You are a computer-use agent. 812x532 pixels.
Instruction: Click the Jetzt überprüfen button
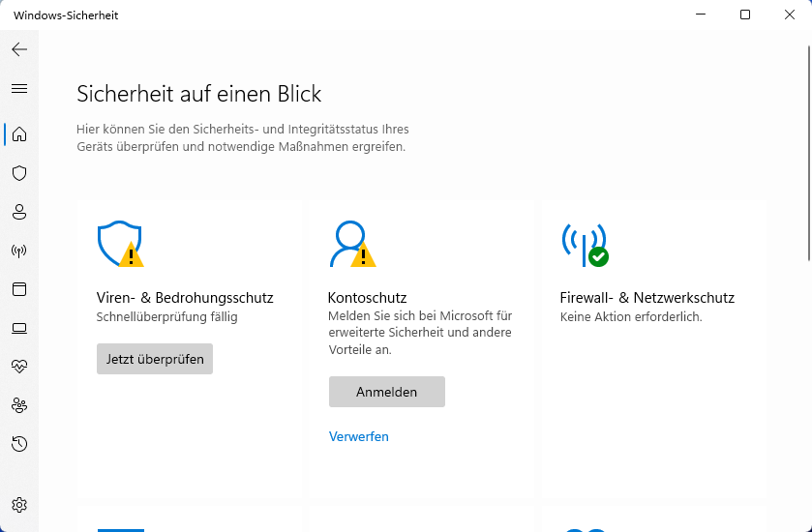pyautogui.click(x=155, y=359)
